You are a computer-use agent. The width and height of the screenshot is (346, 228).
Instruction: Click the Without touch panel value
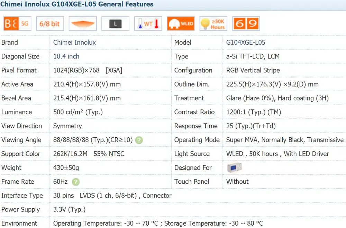237,181
